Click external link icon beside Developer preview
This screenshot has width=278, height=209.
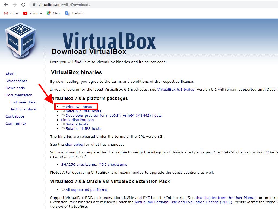click(63, 115)
